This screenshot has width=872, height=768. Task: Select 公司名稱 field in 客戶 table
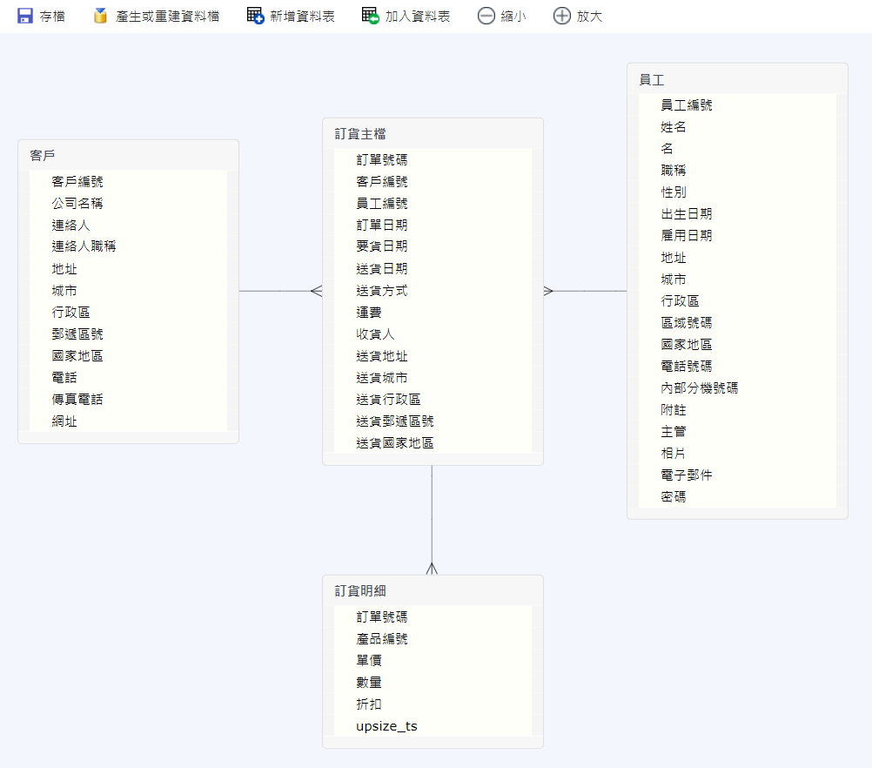click(129, 203)
